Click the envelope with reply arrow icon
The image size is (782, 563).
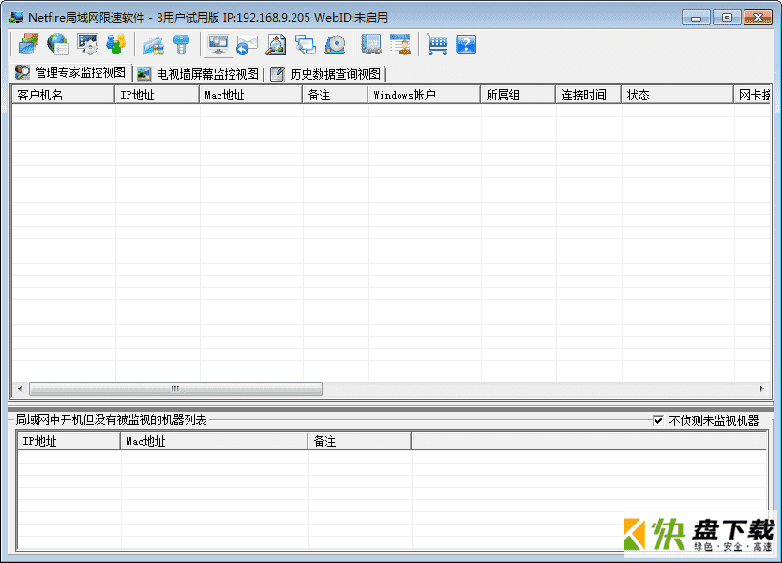pos(247,44)
